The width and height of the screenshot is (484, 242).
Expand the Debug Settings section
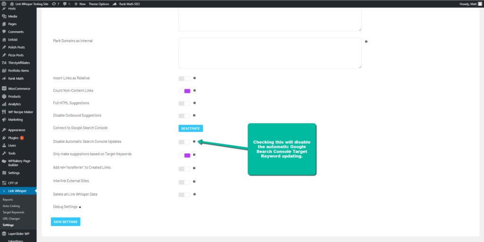(67, 207)
